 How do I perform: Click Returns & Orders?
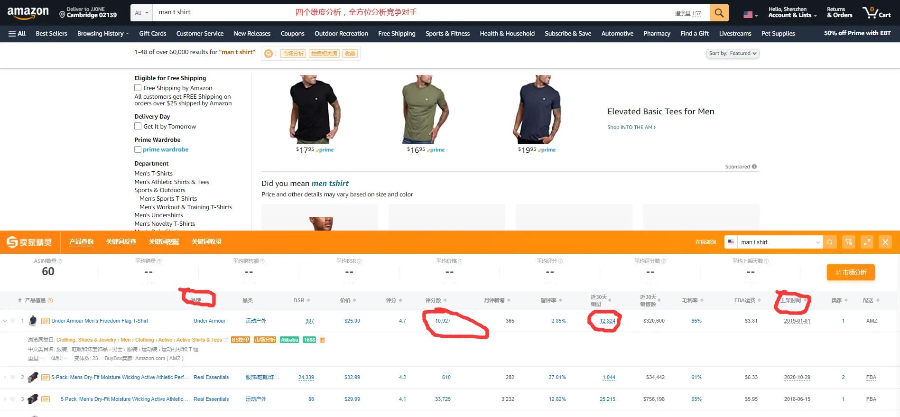tap(839, 12)
